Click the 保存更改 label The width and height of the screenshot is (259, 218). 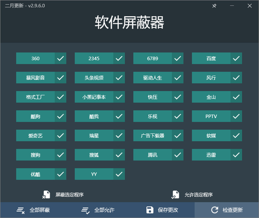[x=168, y=210]
